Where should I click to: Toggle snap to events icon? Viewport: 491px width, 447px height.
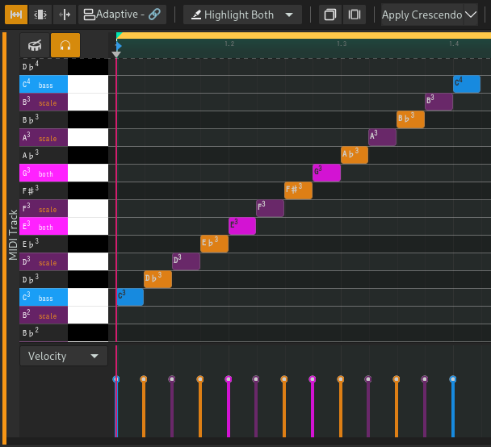tap(65, 15)
